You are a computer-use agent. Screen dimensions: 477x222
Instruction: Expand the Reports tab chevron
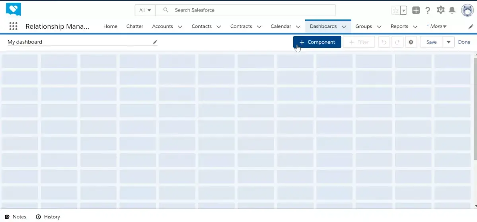click(415, 27)
